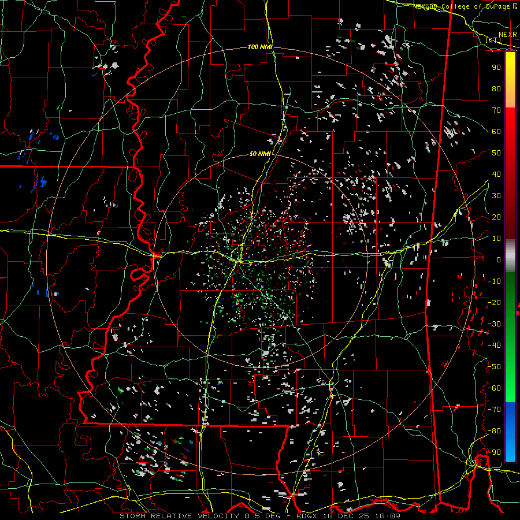520x520 pixels.
Task: Click the positive 50 scale label
Action: [496, 153]
